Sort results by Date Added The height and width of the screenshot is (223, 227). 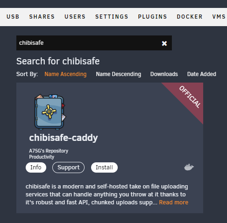(x=201, y=74)
